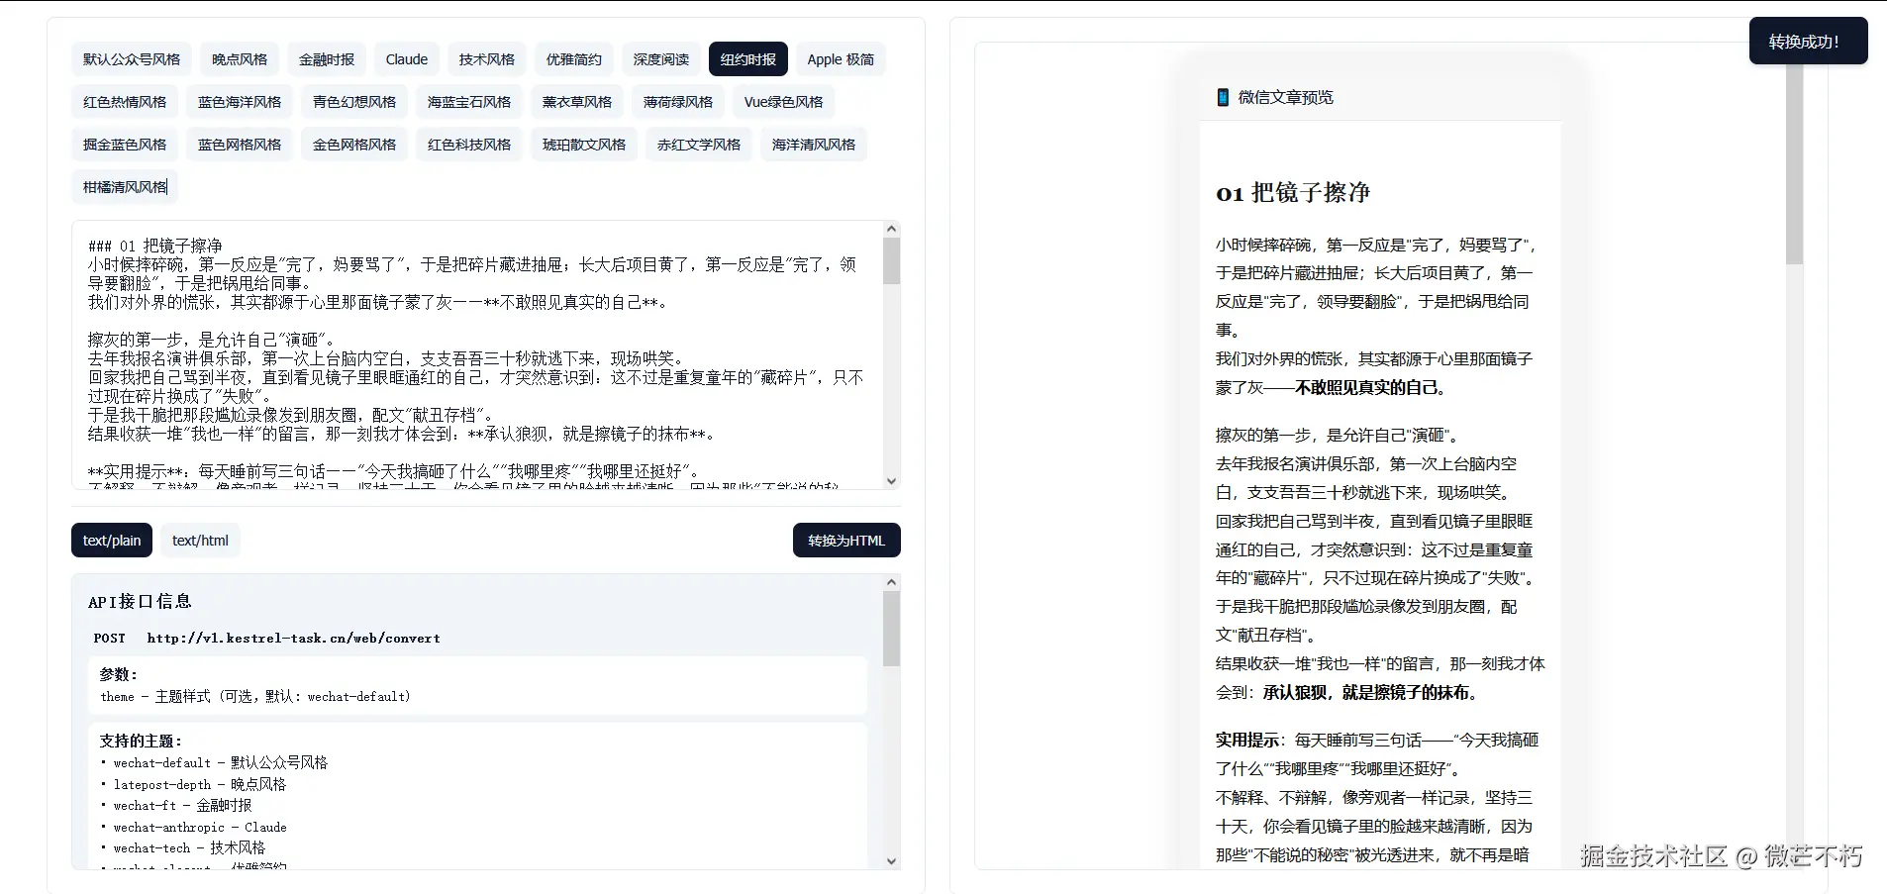Click the markdown editor's scroll-down arrow

[x=891, y=481]
